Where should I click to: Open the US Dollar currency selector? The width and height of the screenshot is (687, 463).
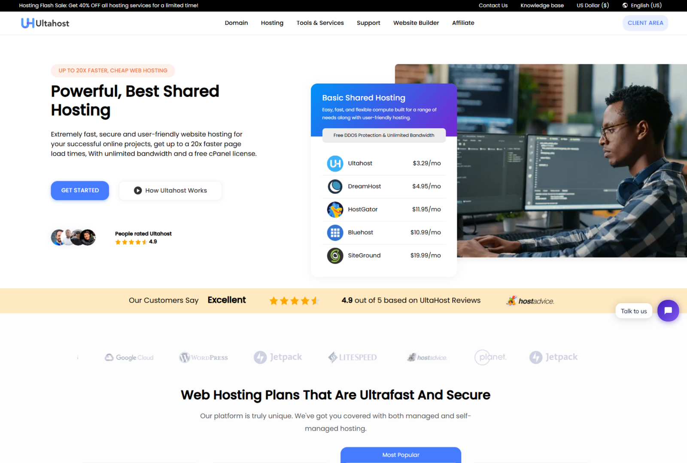coord(593,6)
